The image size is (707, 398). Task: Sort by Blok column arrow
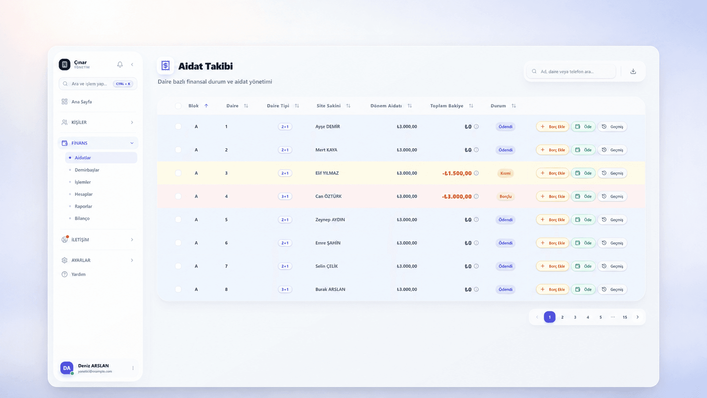point(206,106)
